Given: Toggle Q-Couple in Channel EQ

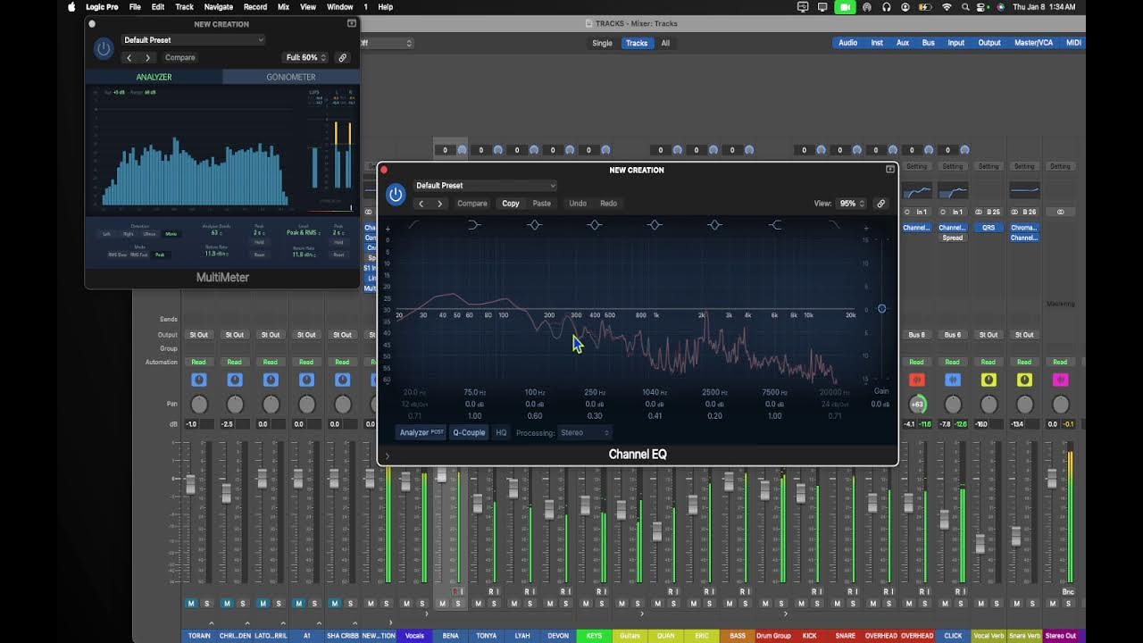Looking at the screenshot, I should [469, 432].
